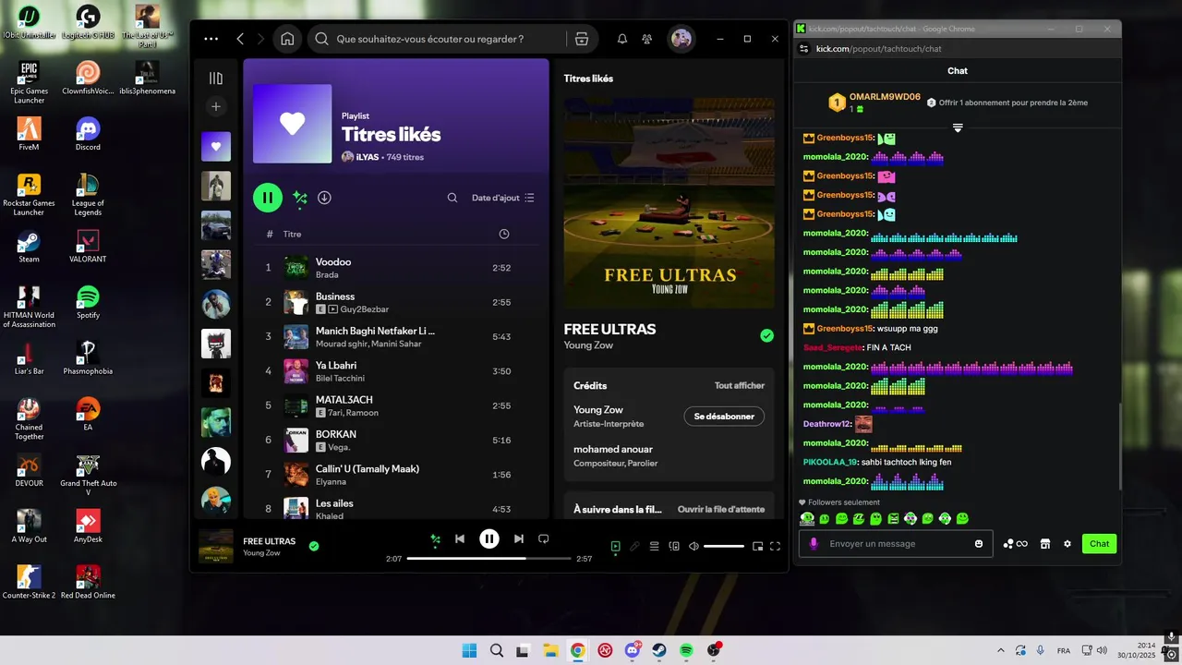The height and width of the screenshot is (665, 1182).
Task: Click microphone icon in Kick chat input
Action: [x=814, y=544]
